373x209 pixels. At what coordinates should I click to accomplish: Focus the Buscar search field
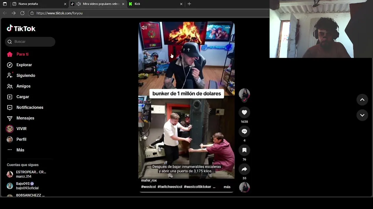(30, 42)
